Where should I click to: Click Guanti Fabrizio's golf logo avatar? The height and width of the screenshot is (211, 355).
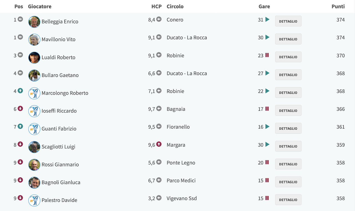point(34,129)
